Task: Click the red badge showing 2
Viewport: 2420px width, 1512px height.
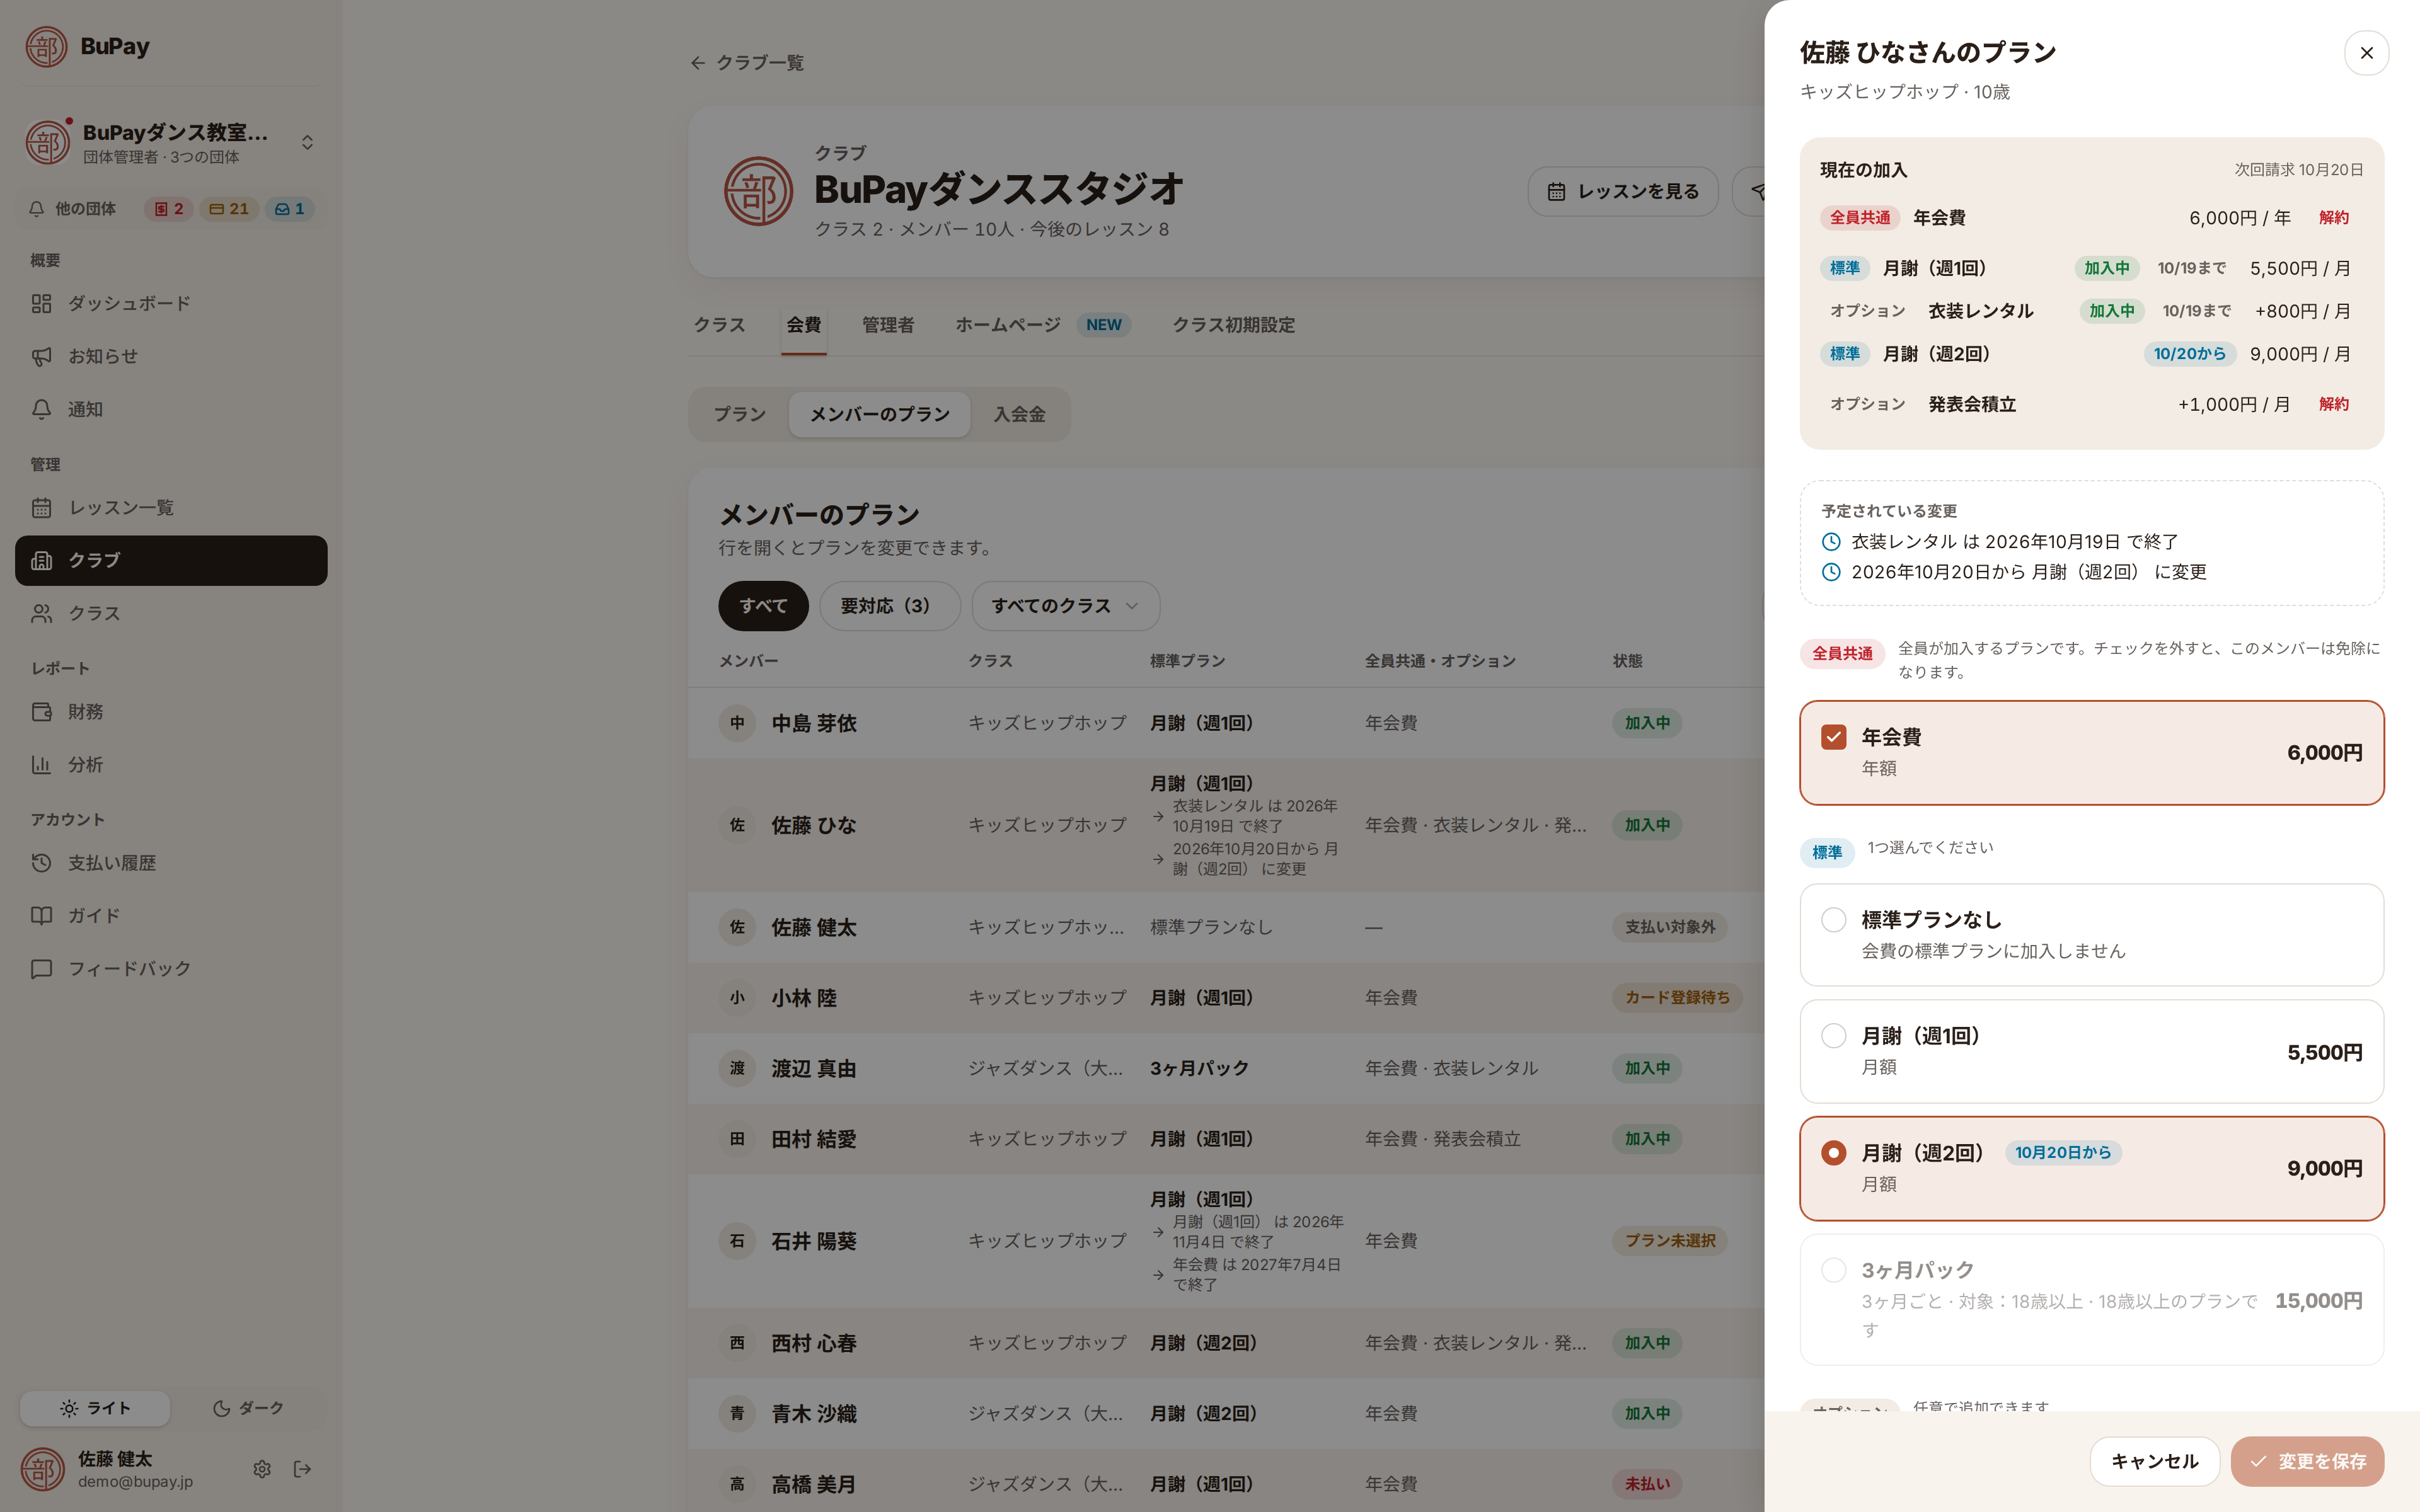Action: (168, 209)
